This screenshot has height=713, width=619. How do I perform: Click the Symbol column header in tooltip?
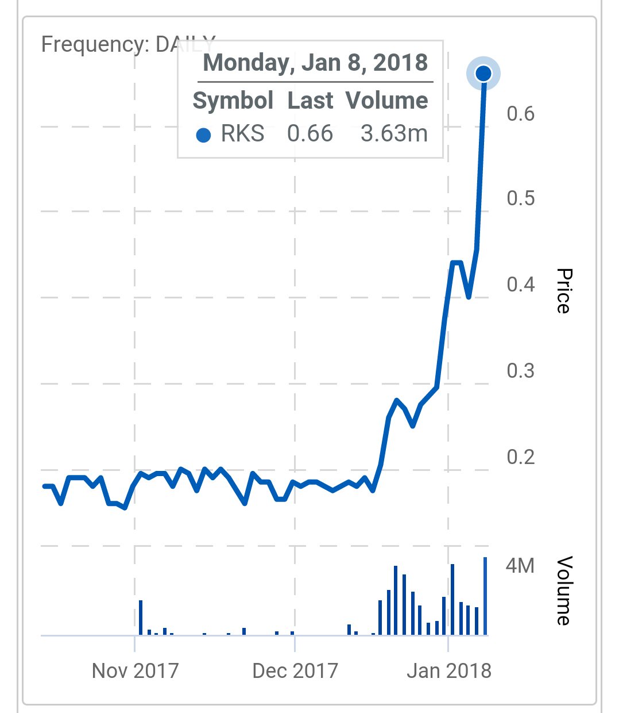233,101
